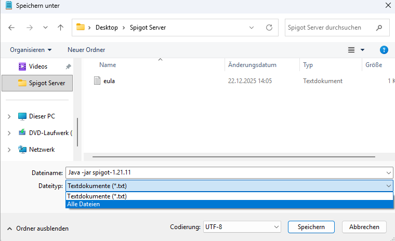
Task: Select Textdokumente (*.txt) list option
Action: (97, 196)
